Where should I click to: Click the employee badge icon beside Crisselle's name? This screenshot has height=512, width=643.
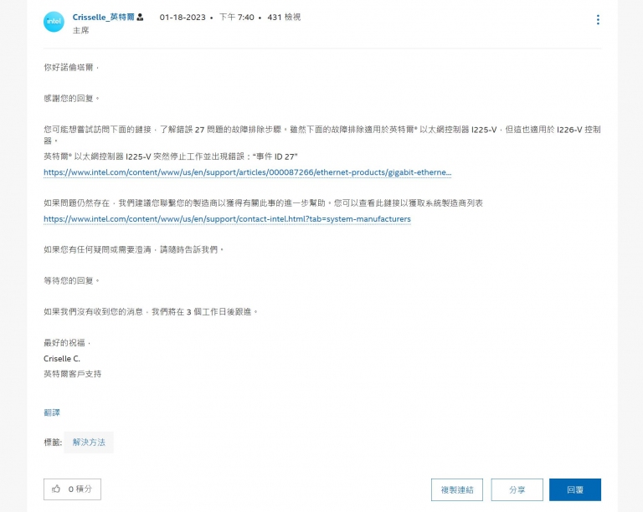click(x=140, y=18)
